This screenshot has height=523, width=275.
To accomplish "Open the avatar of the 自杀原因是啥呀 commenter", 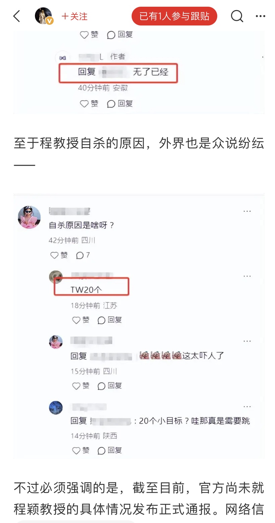I will (x=29, y=217).
